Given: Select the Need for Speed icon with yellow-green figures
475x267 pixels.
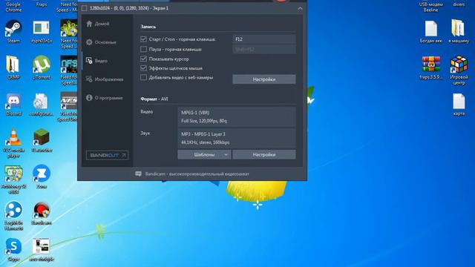Looking at the screenshot, I should [x=69, y=34].
